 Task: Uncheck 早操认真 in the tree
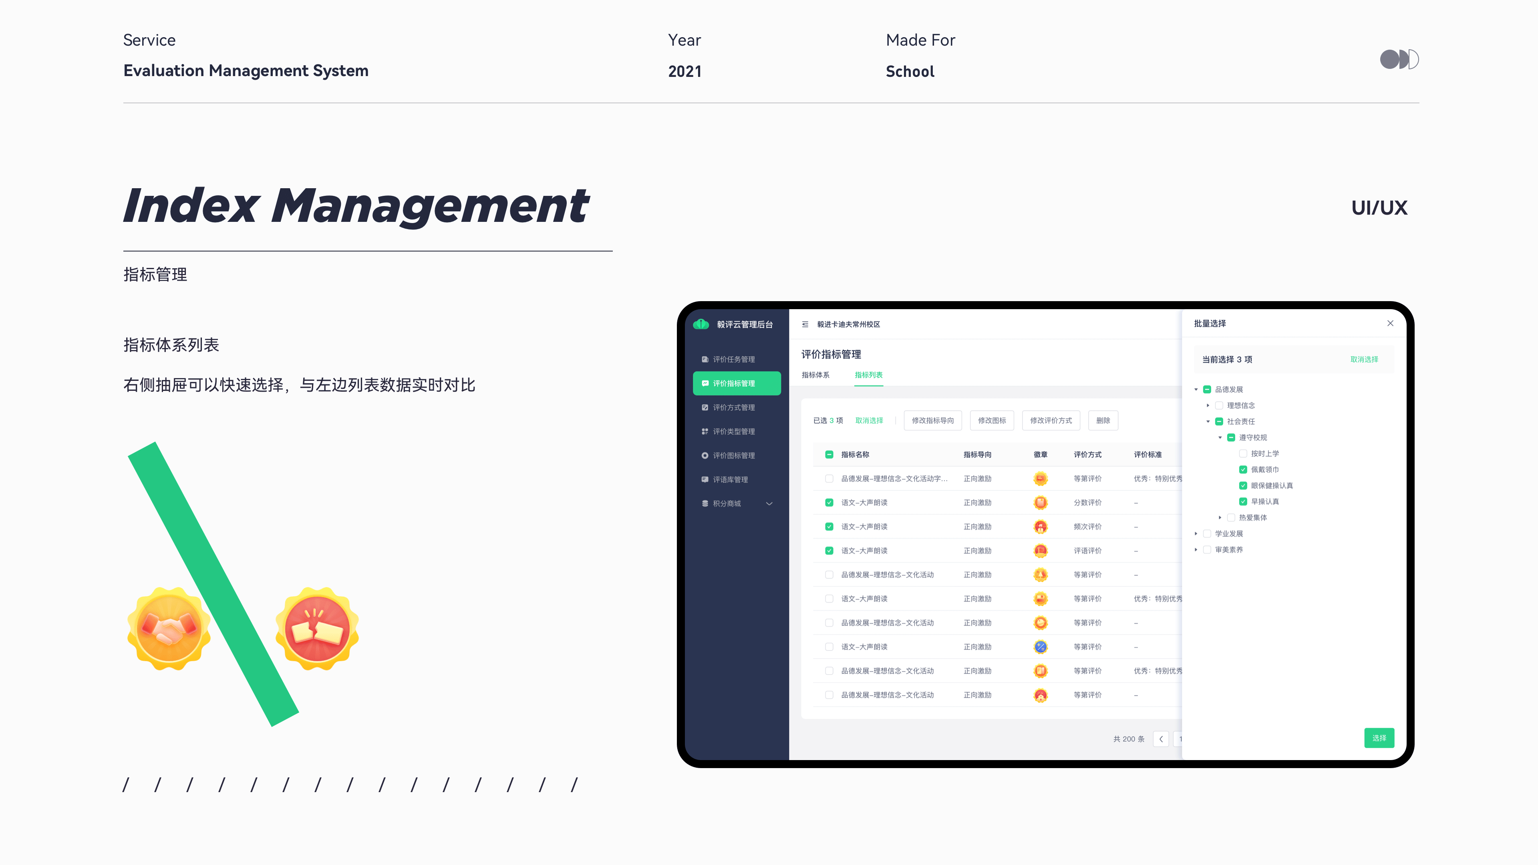tap(1242, 501)
